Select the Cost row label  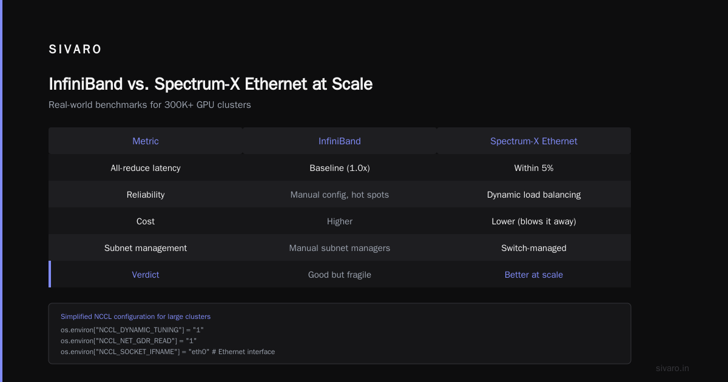[x=146, y=221]
